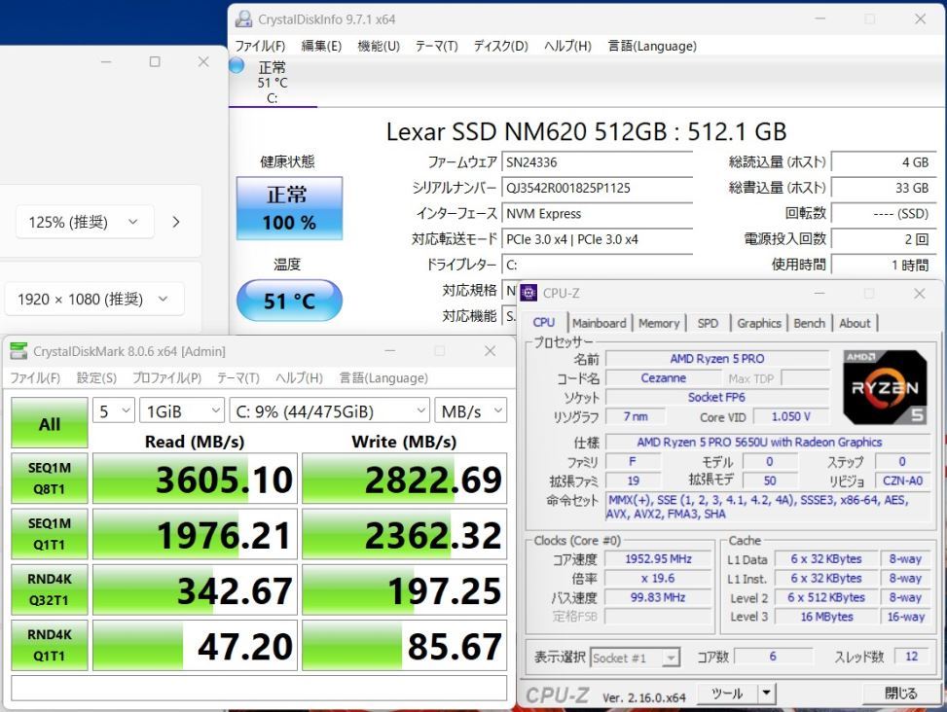947x712 pixels.
Task: Click the CrystalDiskMark title bar app icon
Action: [x=19, y=351]
